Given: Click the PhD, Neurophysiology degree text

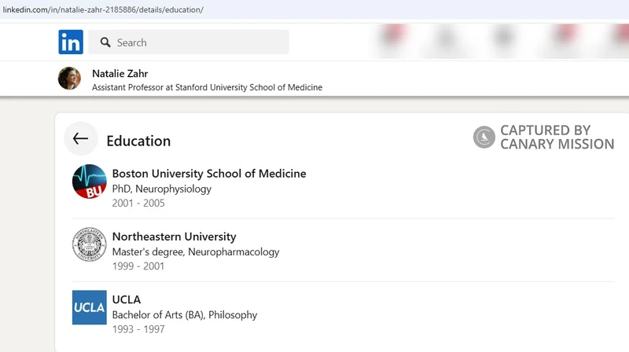Looking at the screenshot, I should (162, 189).
